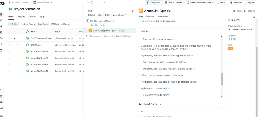258x117 pixels.
Task: Open the Last 7 days time range dropdown
Action: point(28,24)
